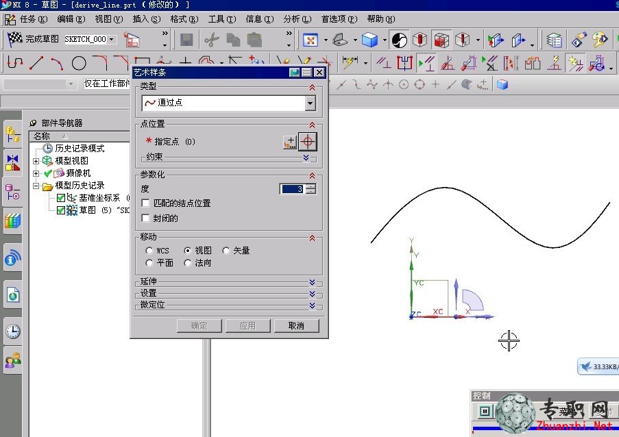Viewport: 619px width, 437px height.
Task: Click the green layered settings list icon
Action: tap(555, 40)
